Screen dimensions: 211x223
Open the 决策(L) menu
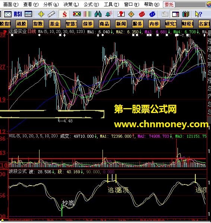coord(71,4)
